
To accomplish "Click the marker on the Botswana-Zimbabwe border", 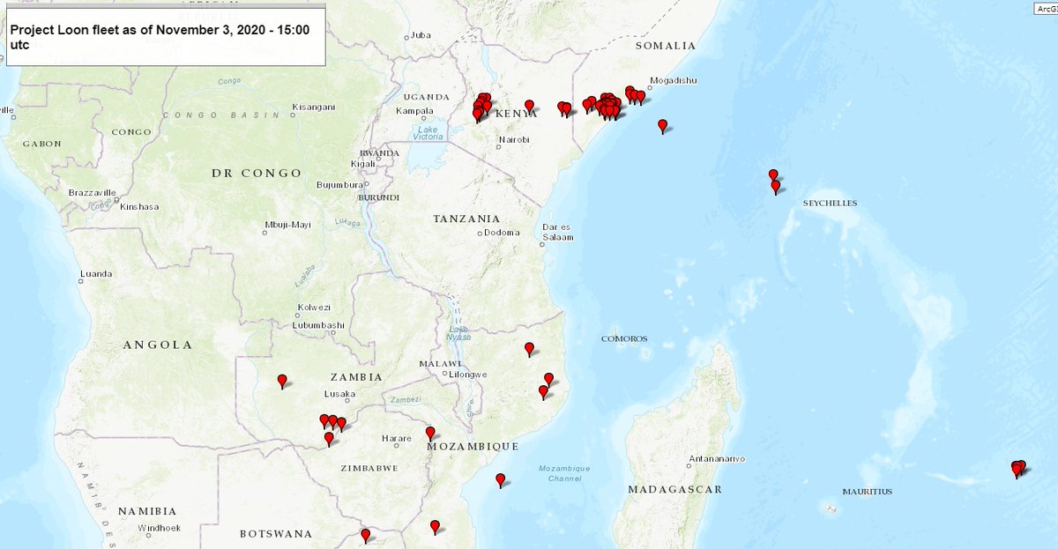I will (x=365, y=535).
